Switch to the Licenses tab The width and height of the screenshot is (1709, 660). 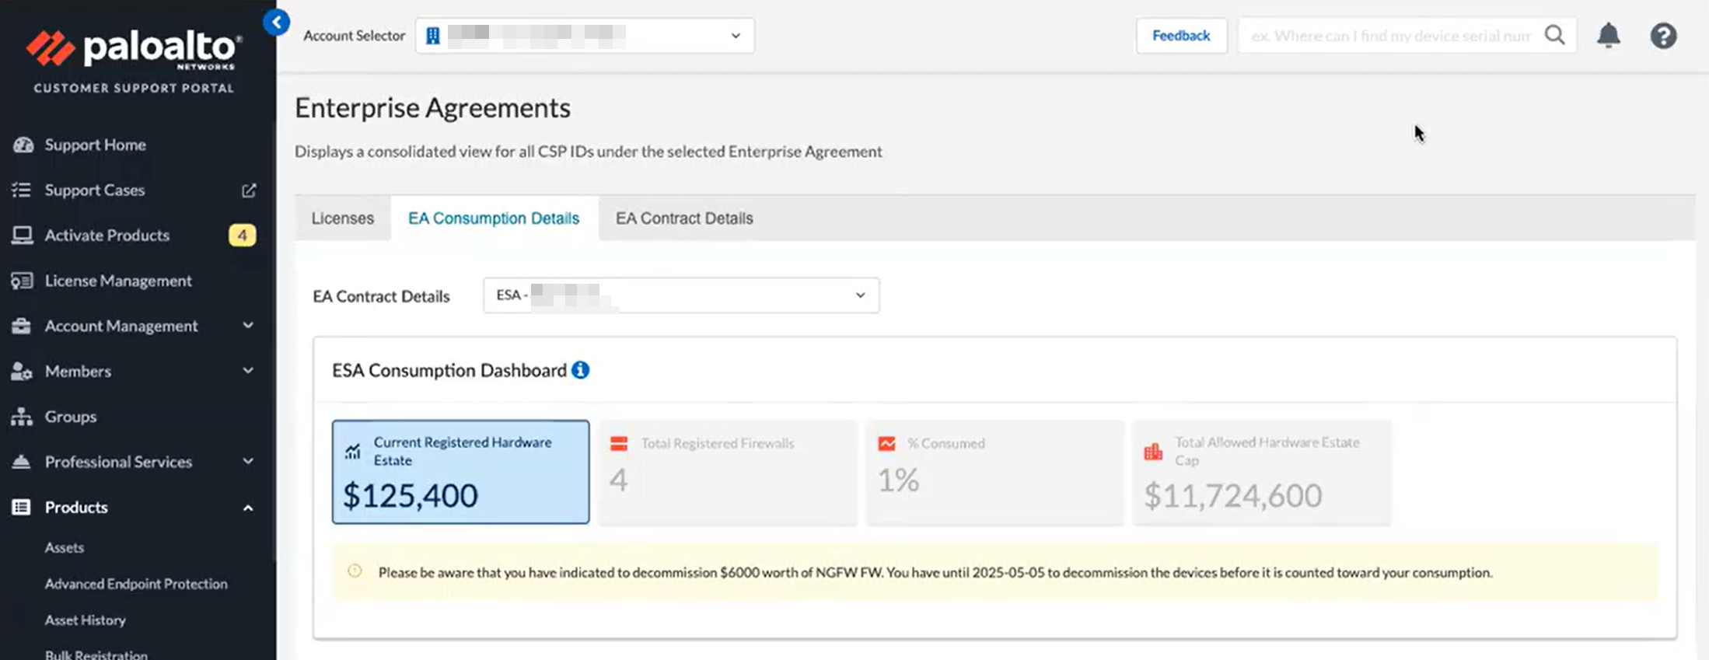(343, 218)
